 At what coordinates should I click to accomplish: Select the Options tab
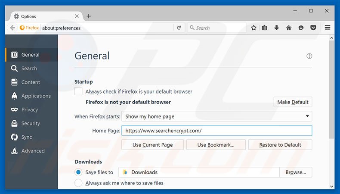[46, 16]
